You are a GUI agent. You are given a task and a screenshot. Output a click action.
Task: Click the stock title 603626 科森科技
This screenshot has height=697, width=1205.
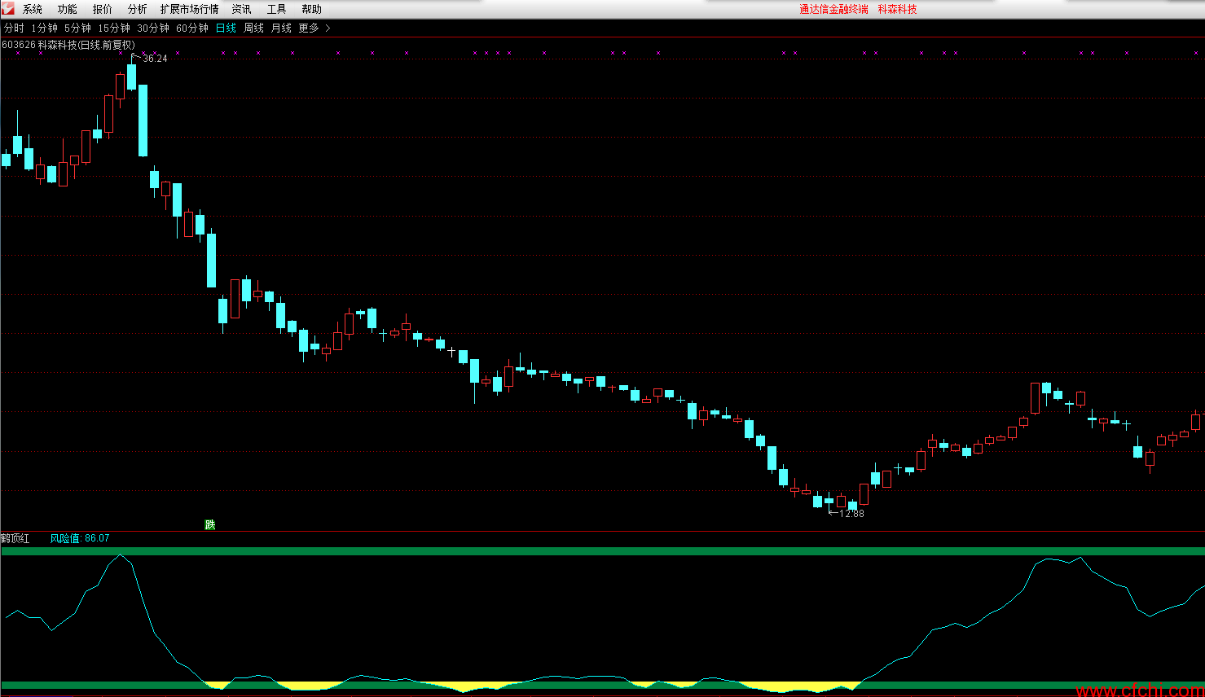point(39,45)
